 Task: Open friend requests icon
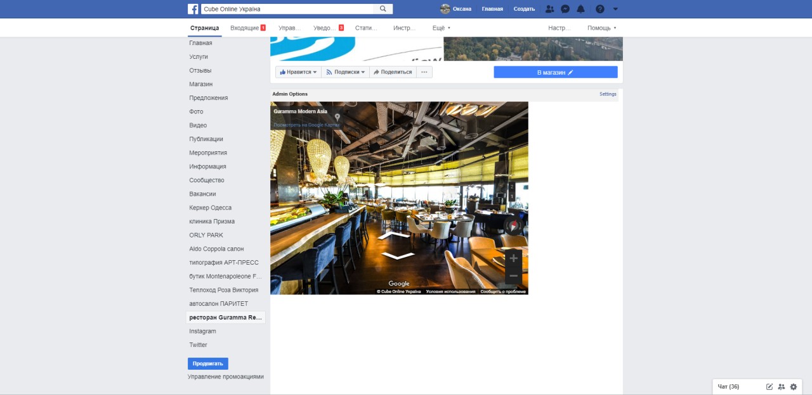[x=550, y=9]
